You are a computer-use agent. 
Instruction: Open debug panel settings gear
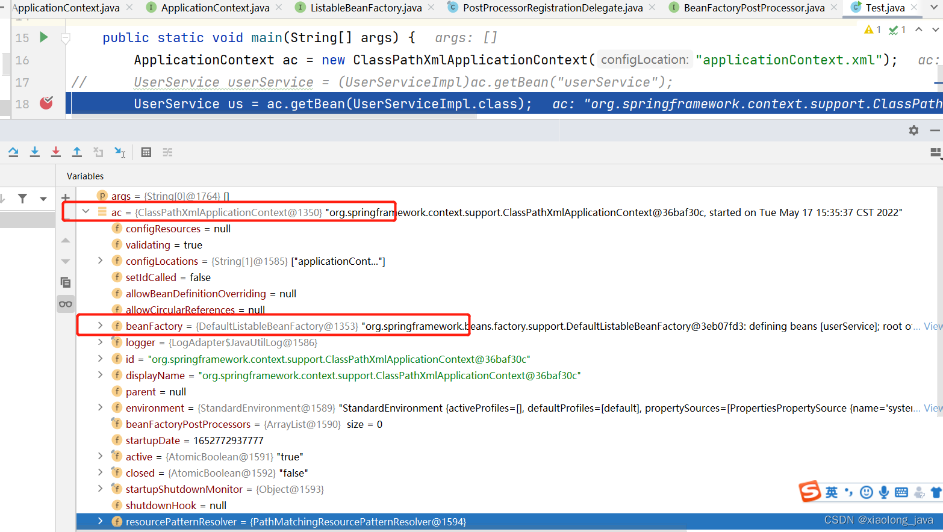click(x=913, y=131)
